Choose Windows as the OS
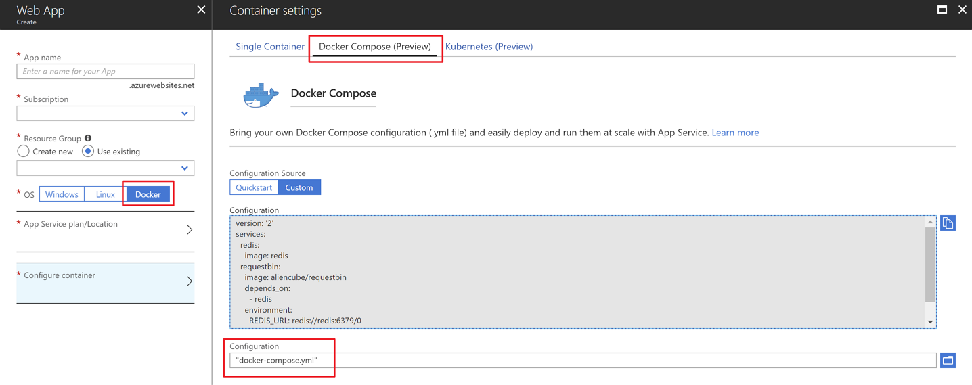 click(62, 194)
